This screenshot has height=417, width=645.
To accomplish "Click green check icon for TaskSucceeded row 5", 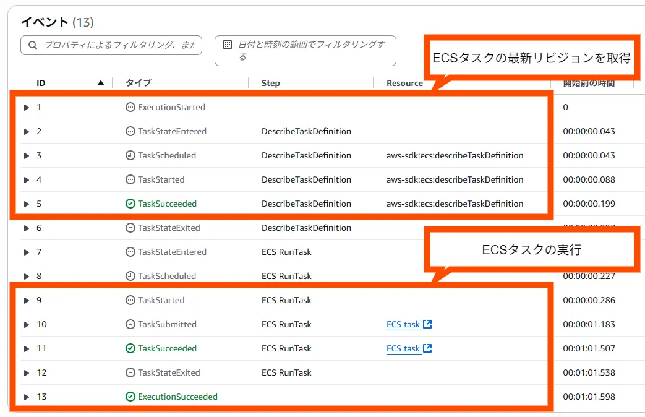I will tap(130, 204).
